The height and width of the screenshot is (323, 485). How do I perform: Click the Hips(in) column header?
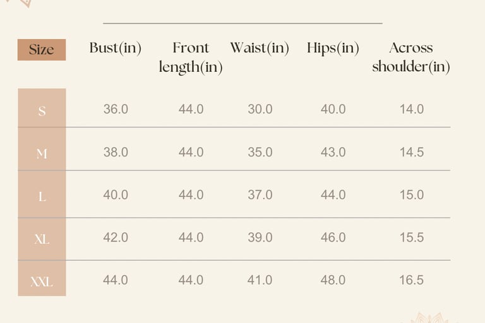(333, 49)
